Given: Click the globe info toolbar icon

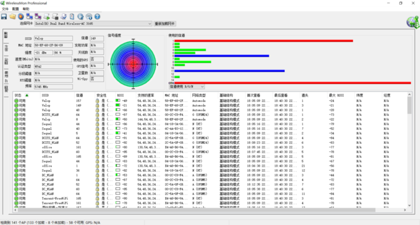Looking at the screenshot, I should 81,17.
